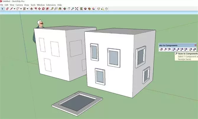Select the Rectangle shape tool
198x119 pixels.
coord(24,9)
